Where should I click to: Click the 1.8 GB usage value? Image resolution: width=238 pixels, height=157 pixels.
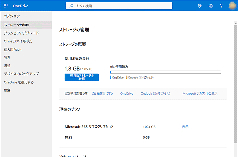[72, 69]
